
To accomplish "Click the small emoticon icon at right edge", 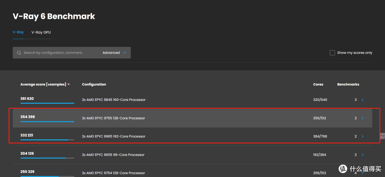I will coord(383,136).
